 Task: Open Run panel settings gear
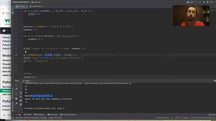215,81
